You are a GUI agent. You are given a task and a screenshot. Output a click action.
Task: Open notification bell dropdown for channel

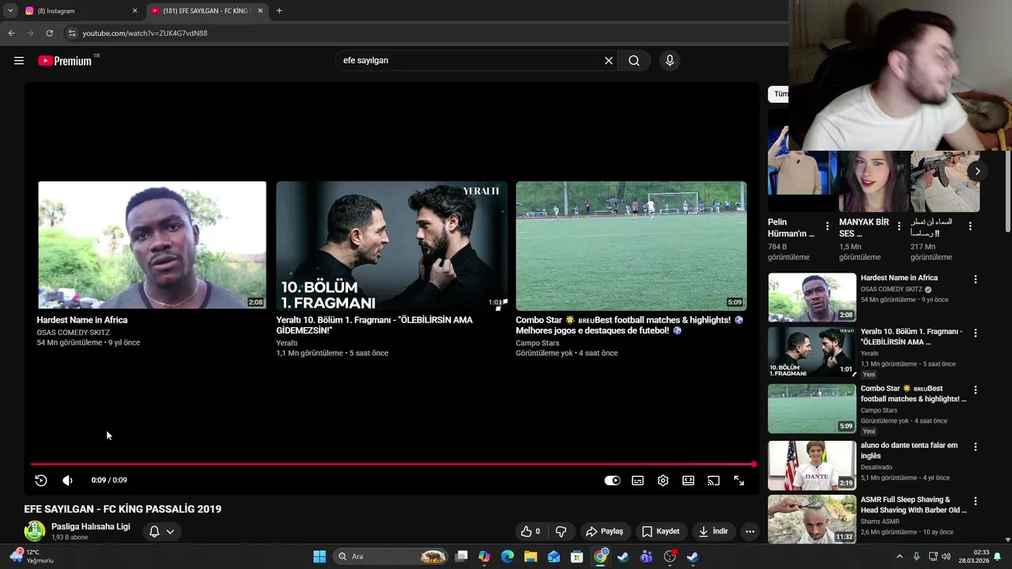(161, 531)
